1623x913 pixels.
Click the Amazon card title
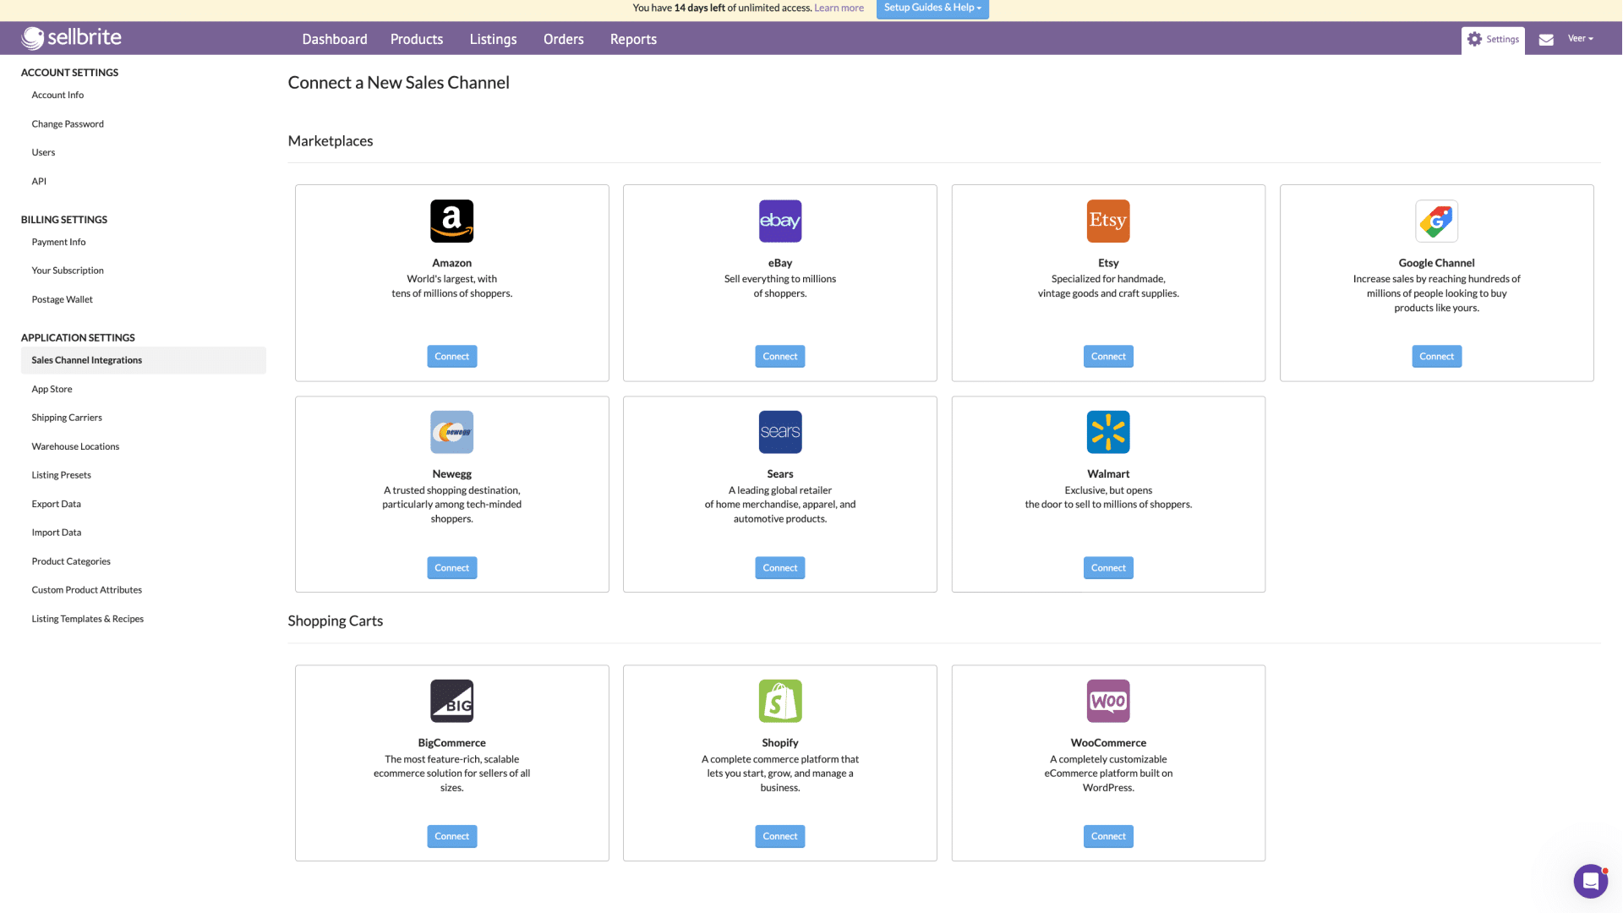pos(451,264)
